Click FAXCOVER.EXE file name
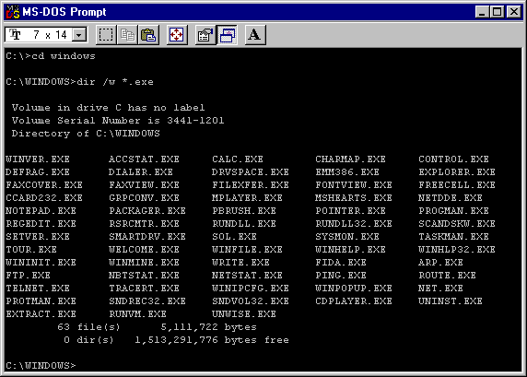Viewport: 527px width, 377px height. (x=44, y=185)
